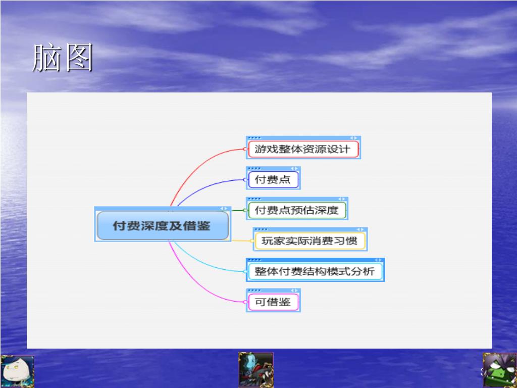This screenshot has height=388, width=517.
Task: Grab dotted grip above 付费点 node
Action: (x=254, y=169)
